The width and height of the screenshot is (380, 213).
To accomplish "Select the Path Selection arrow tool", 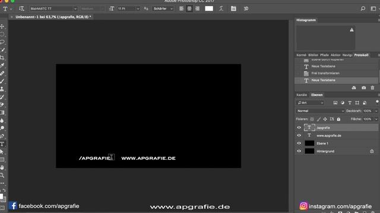I will coord(2,151).
